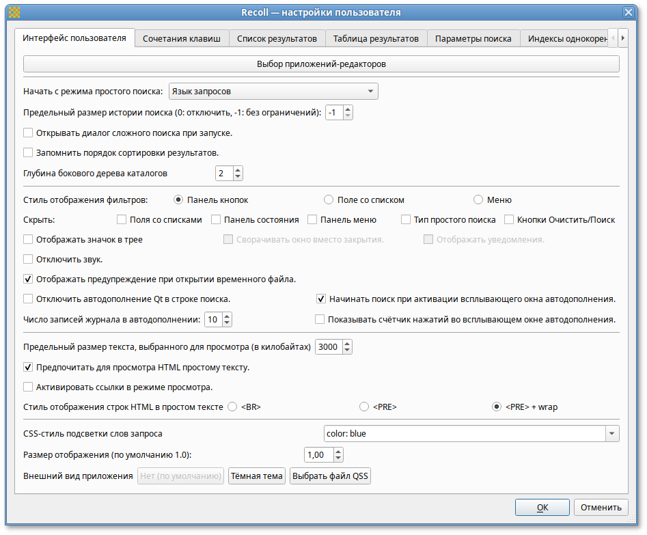Viewport: 647px width, 535px height.
Task: Toggle "Отображать значок в трее" checkbox
Action: (28, 240)
